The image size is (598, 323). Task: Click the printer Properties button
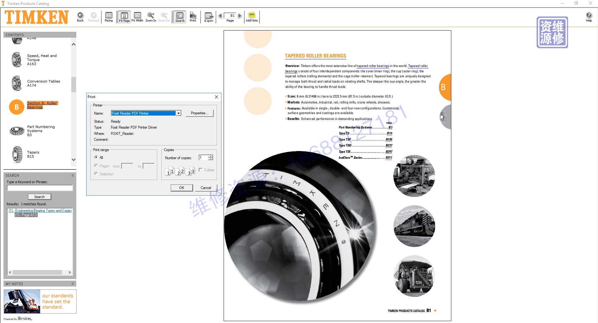click(x=199, y=113)
